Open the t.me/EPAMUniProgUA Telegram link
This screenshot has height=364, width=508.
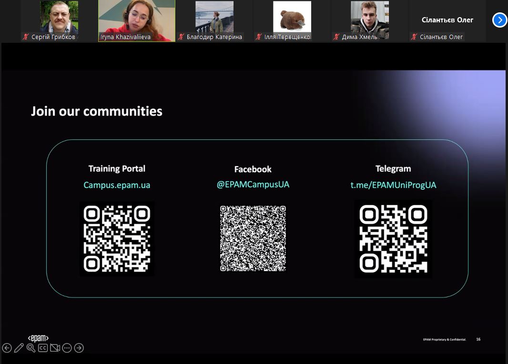[393, 185]
